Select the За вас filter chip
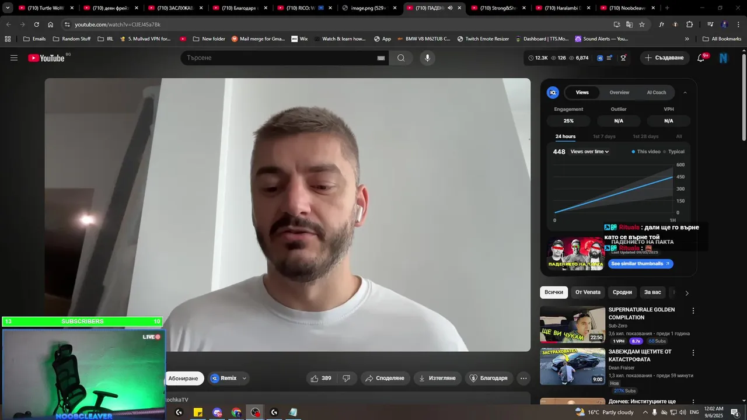This screenshot has width=747, height=420. tap(652, 292)
